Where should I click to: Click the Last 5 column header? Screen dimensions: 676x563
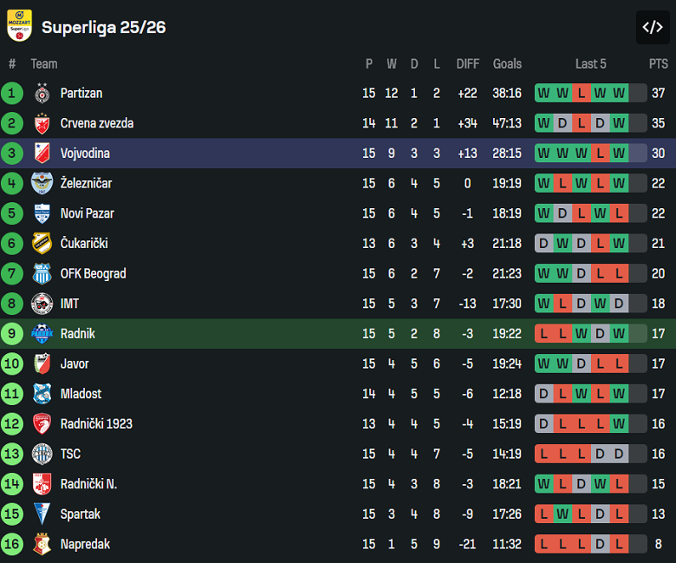click(591, 63)
